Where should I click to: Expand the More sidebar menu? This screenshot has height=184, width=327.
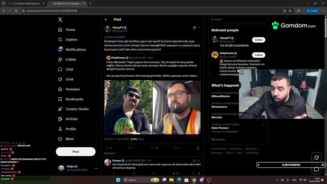[x=66, y=139]
